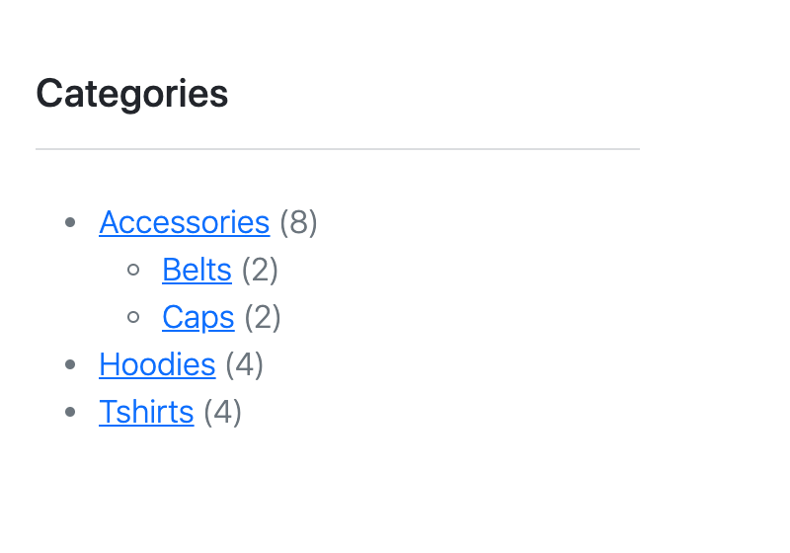
Task: Click the hollow bullet beside Caps
Action: (x=133, y=317)
